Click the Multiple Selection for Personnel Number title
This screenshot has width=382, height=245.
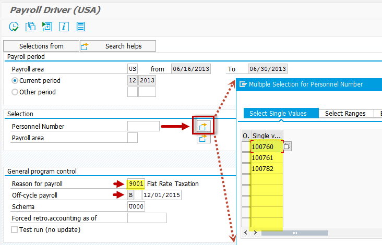click(306, 84)
